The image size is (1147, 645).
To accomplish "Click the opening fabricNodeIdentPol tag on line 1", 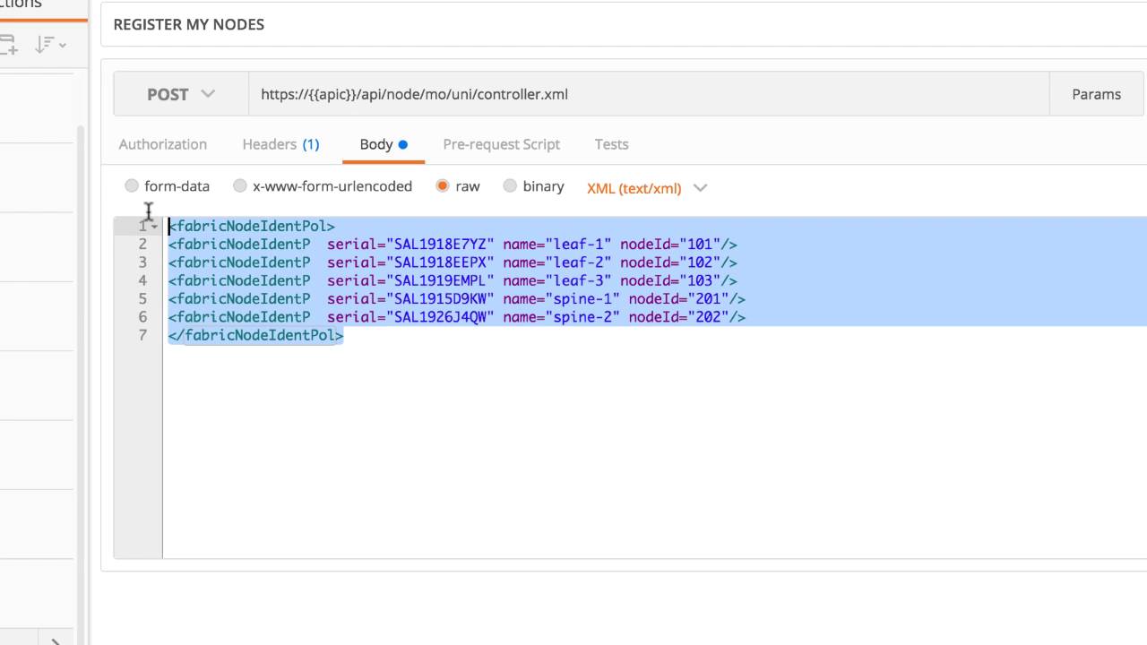I will [252, 226].
